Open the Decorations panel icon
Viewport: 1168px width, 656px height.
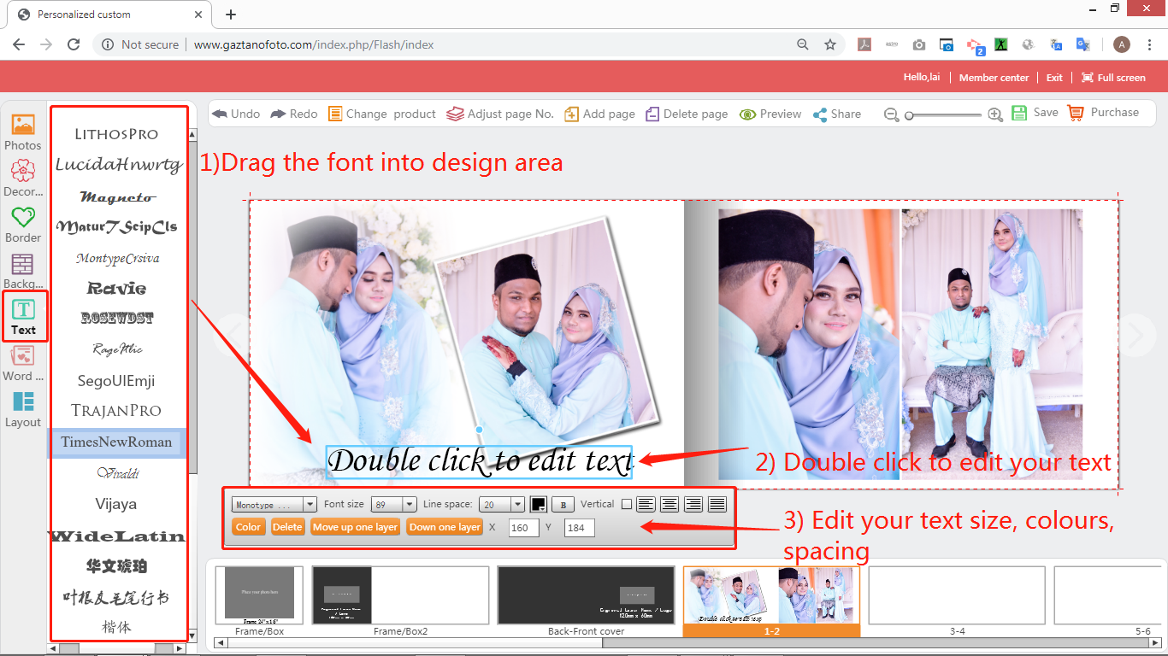[x=23, y=171]
